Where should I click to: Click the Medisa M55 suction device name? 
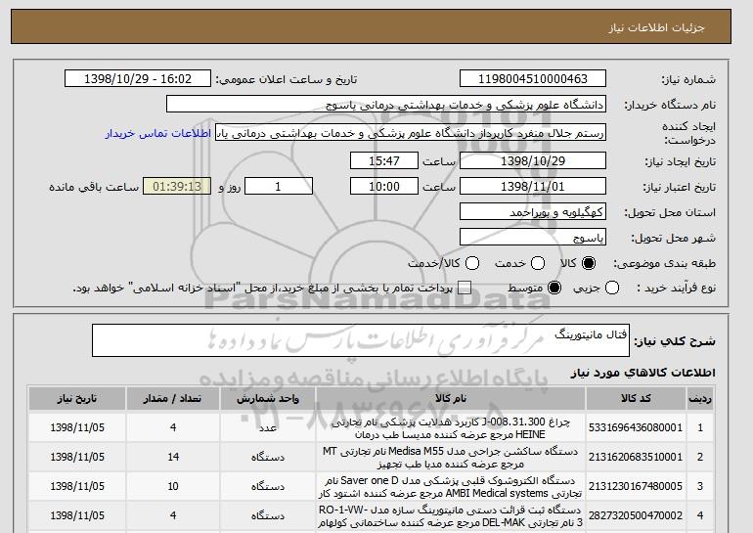point(451,458)
